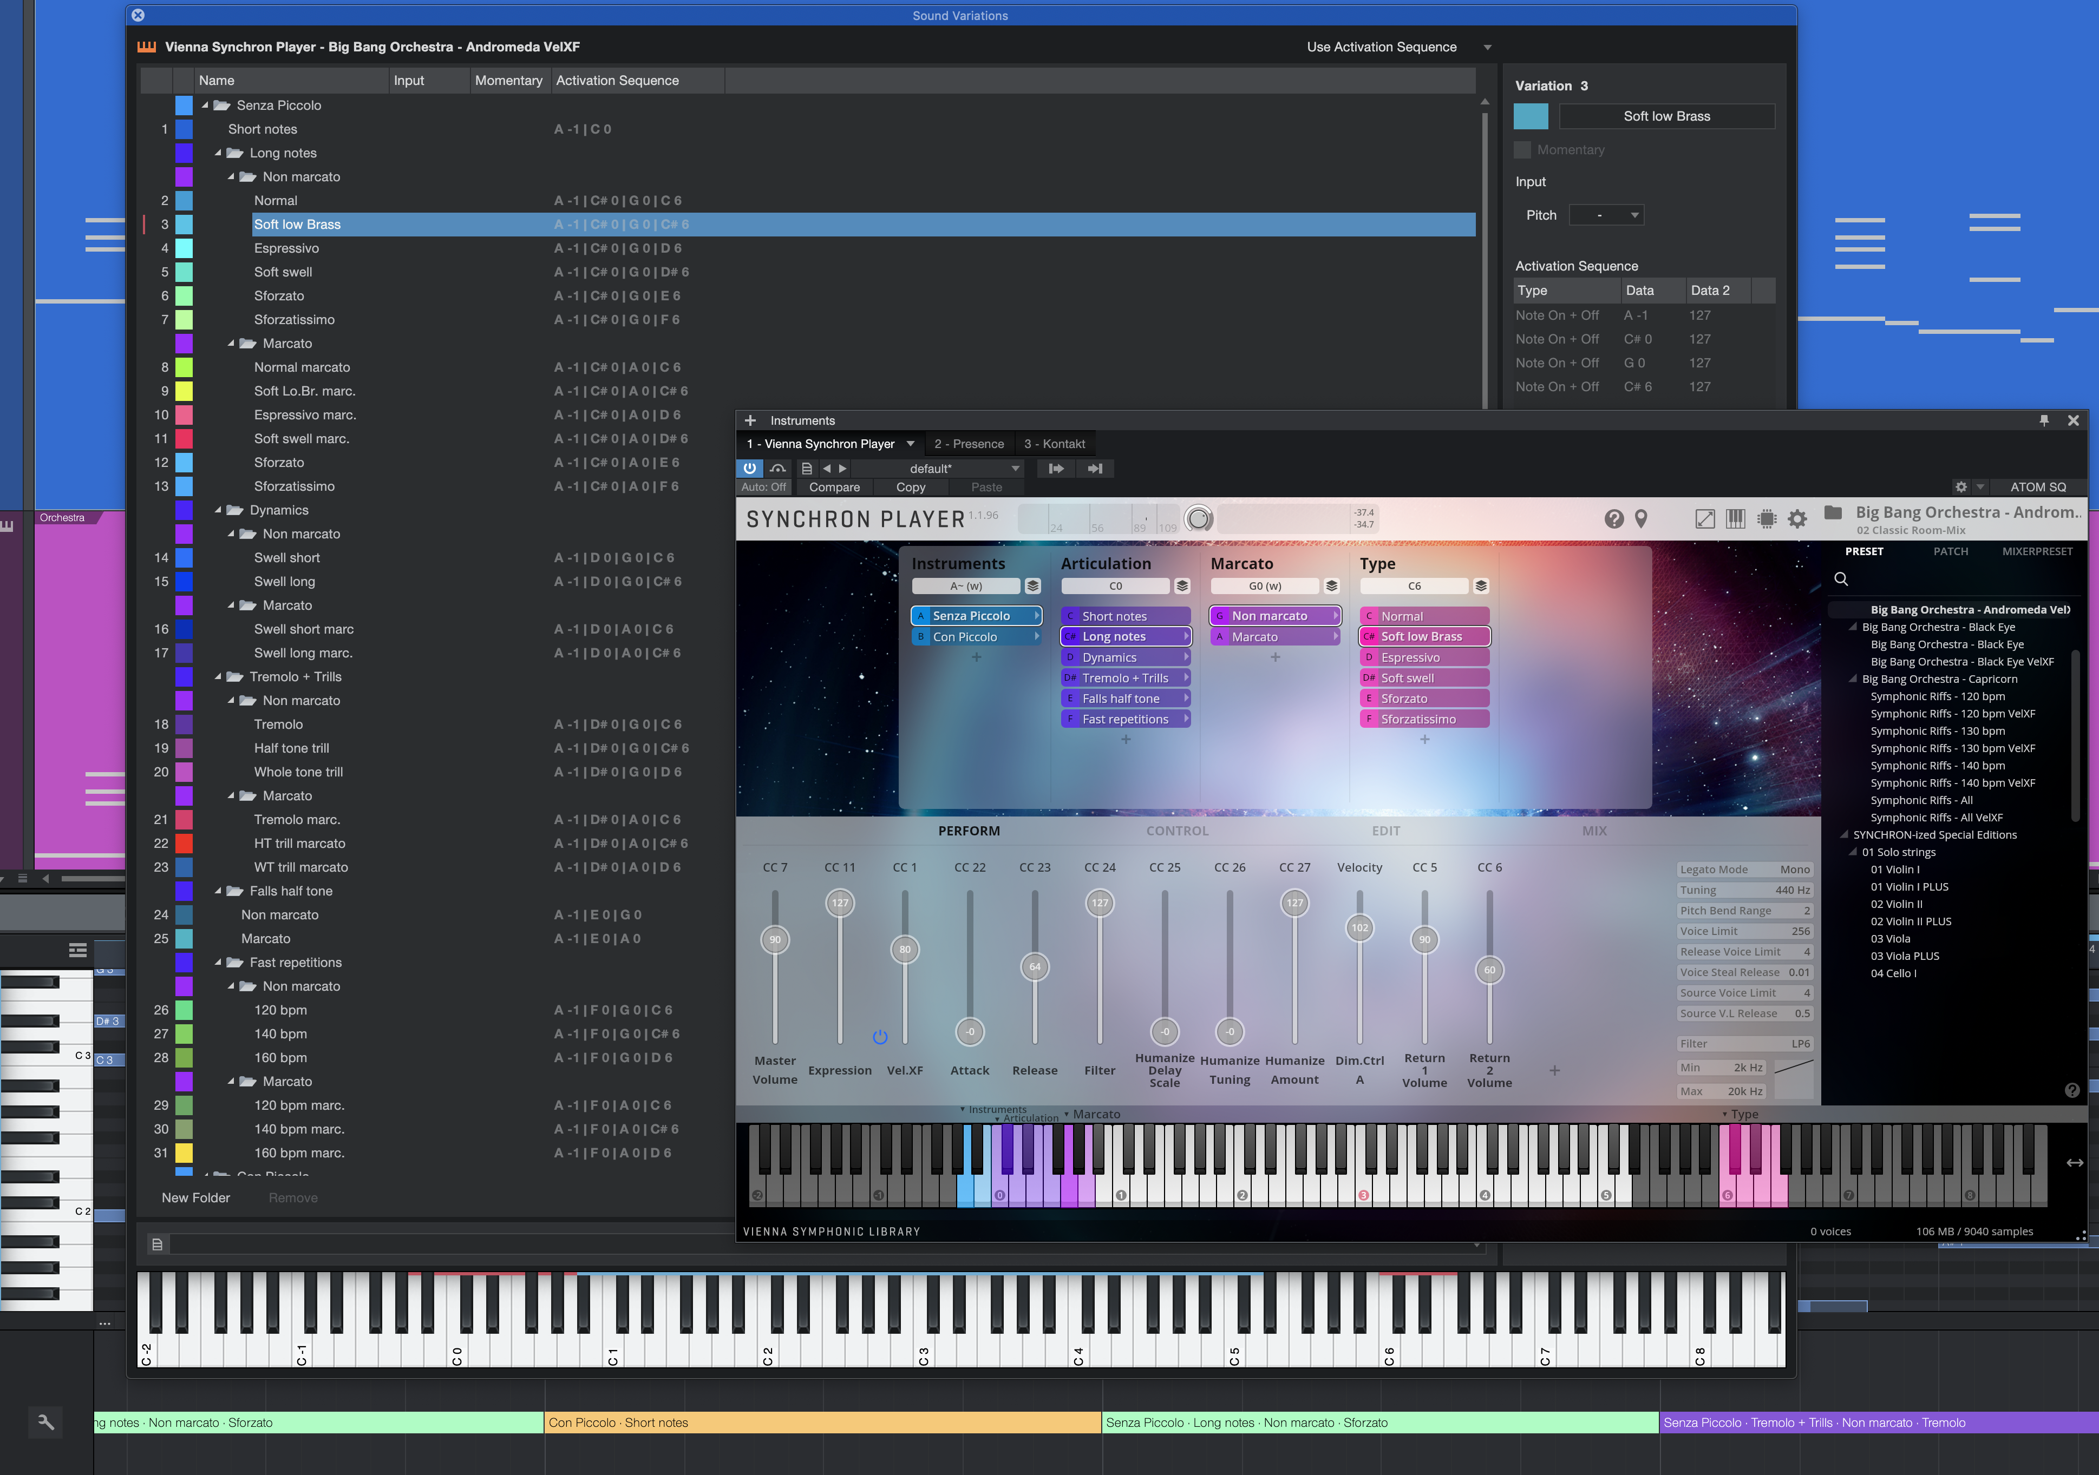Screen dimensions: 2099x1475
Task: Click the sidechain route-in arrow icon
Action: tap(1056, 468)
